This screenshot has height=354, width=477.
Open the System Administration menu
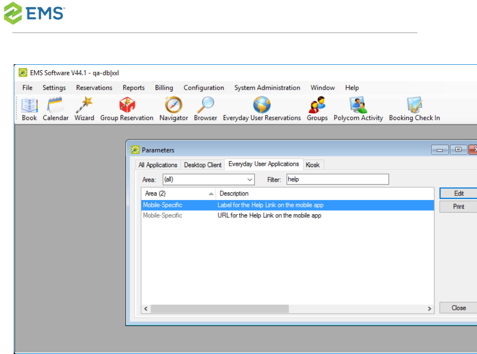pyautogui.click(x=267, y=88)
